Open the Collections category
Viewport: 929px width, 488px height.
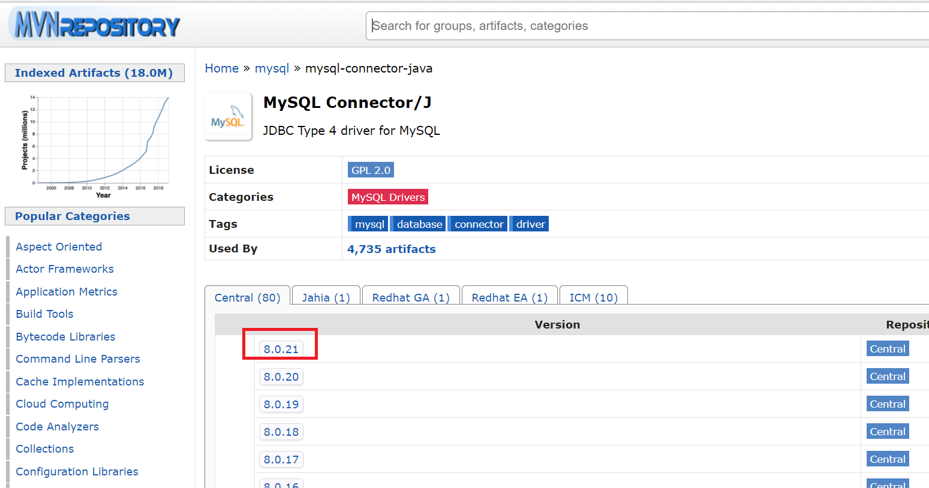(45, 449)
